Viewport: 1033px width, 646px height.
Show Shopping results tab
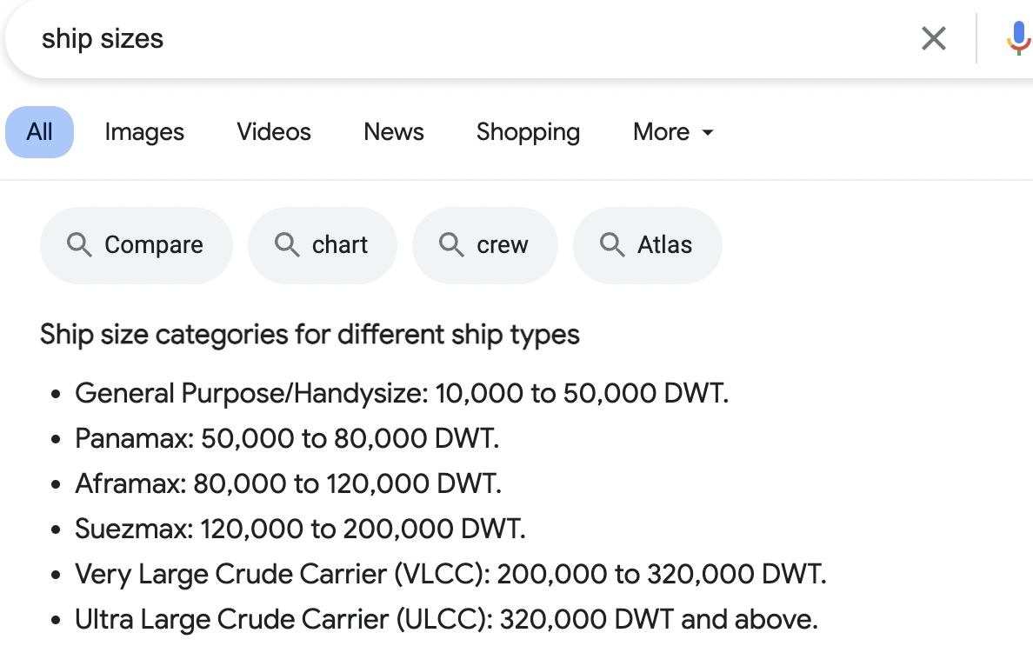tap(528, 132)
